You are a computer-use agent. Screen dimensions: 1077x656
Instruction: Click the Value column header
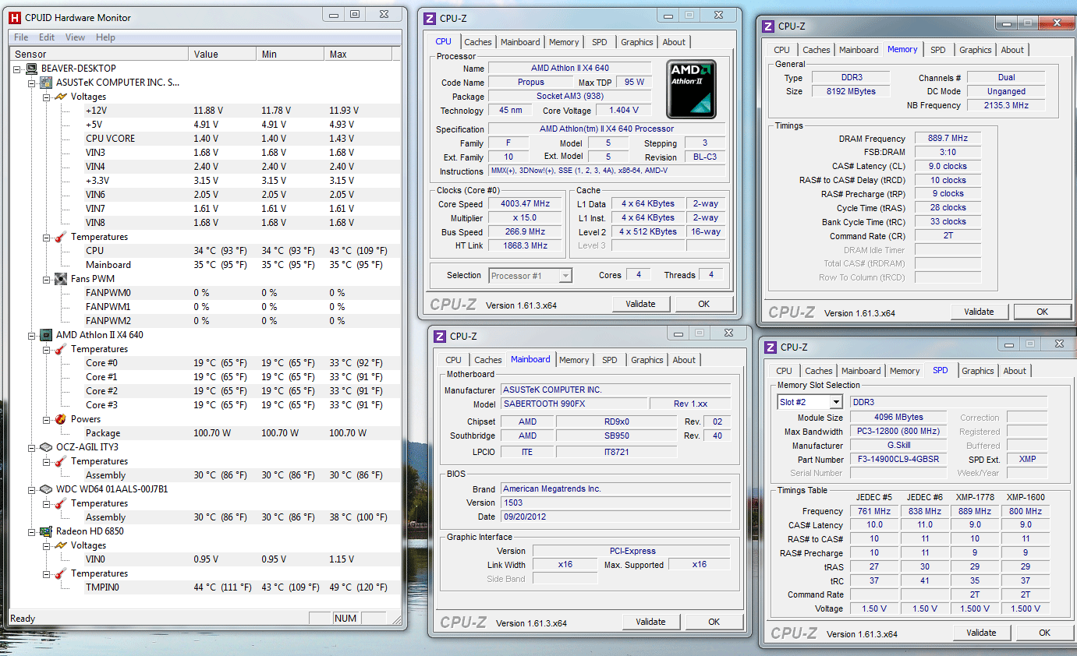pos(221,55)
